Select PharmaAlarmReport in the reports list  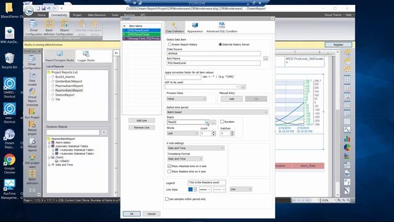click(x=69, y=86)
